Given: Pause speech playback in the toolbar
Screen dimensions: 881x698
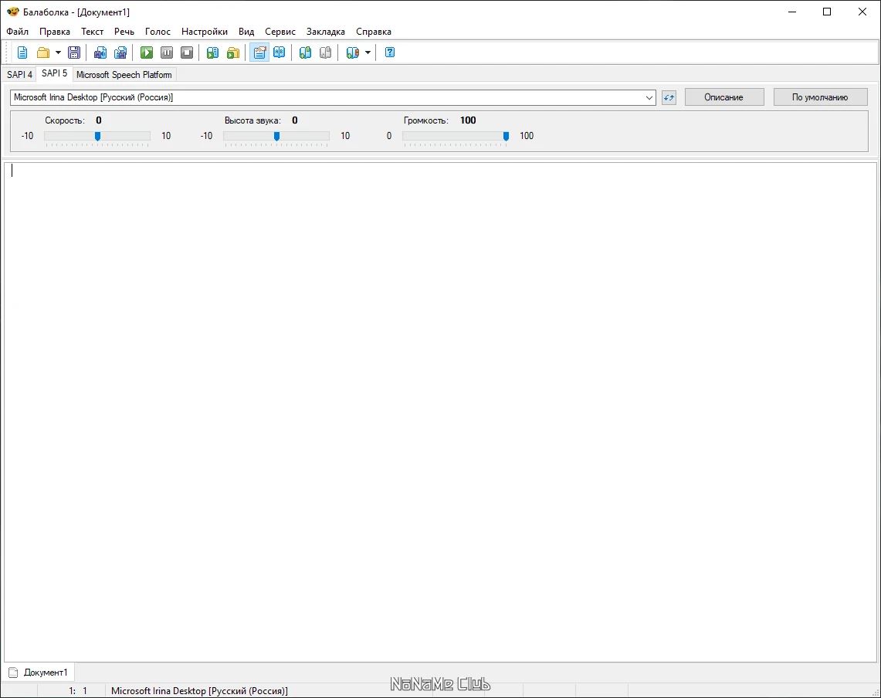Looking at the screenshot, I should click(x=167, y=53).
